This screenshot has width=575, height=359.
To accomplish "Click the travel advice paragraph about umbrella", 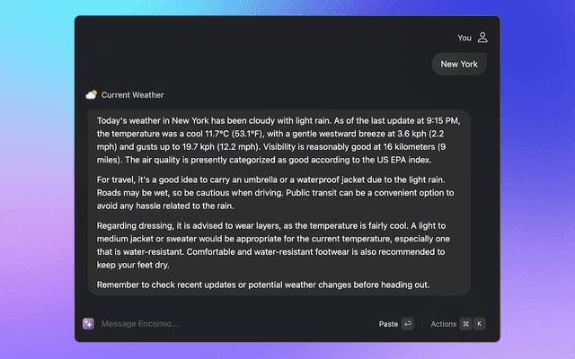I will click(276, 193).
